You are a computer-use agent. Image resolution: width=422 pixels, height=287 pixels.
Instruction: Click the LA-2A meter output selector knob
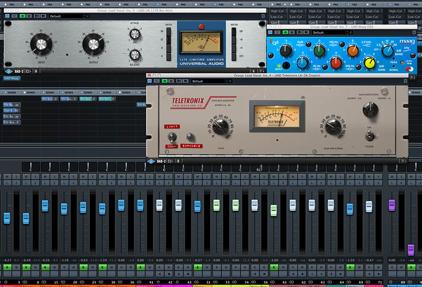click(x=370, y=109)
